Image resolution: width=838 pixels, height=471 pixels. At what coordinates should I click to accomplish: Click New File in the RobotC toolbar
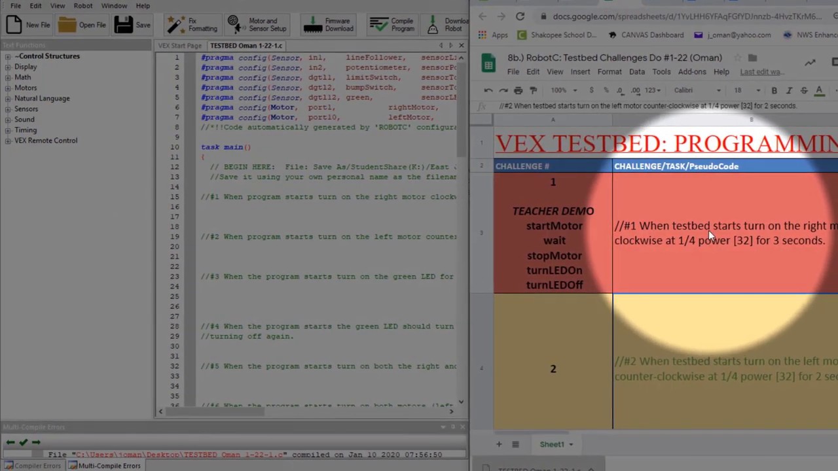tap(27, 25)
